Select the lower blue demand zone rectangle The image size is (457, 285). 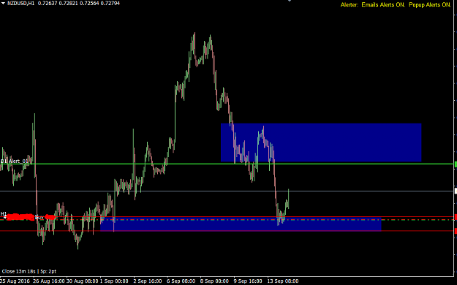pos(241,224)
